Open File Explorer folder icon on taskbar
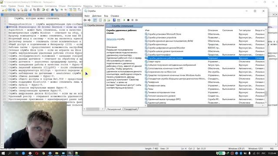The image size is (278, 156). (x=57, y=153)
